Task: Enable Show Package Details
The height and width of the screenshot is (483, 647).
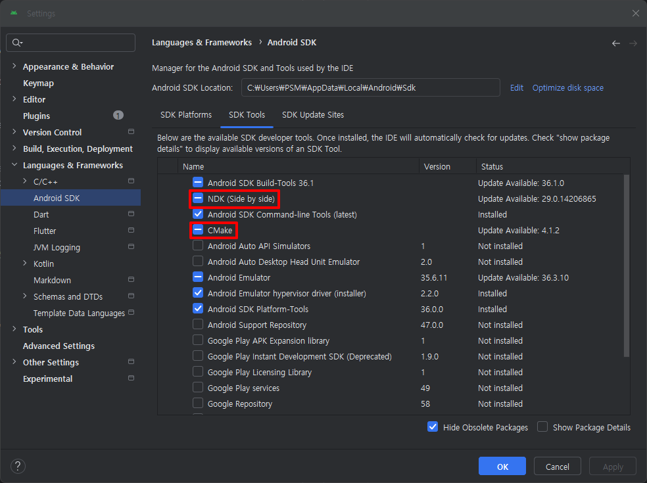Action: tap(542, 427)
